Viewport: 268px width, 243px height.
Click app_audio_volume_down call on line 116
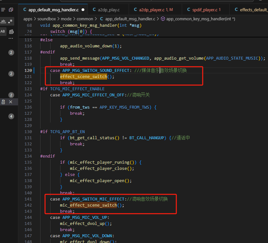86,46
